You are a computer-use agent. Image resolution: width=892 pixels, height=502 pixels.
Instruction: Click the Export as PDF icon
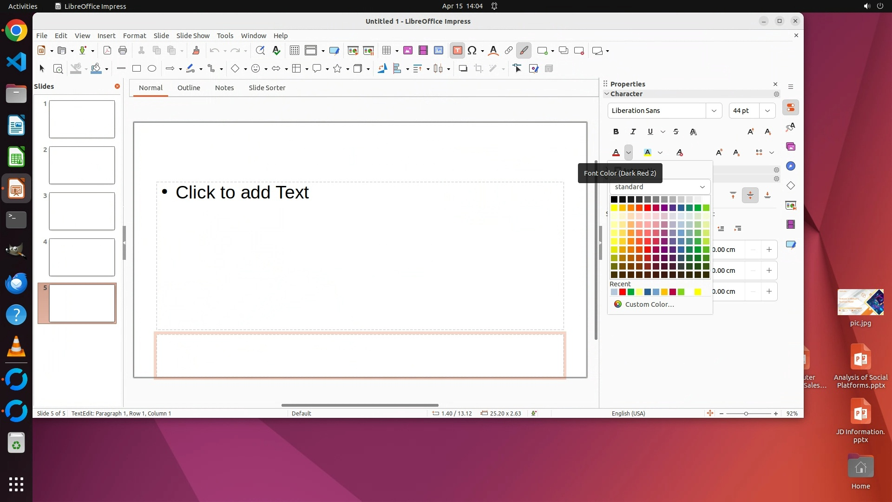[107, 51]
